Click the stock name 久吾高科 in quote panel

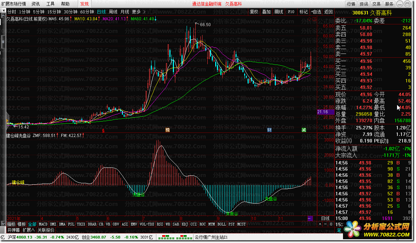coord(381,13)
